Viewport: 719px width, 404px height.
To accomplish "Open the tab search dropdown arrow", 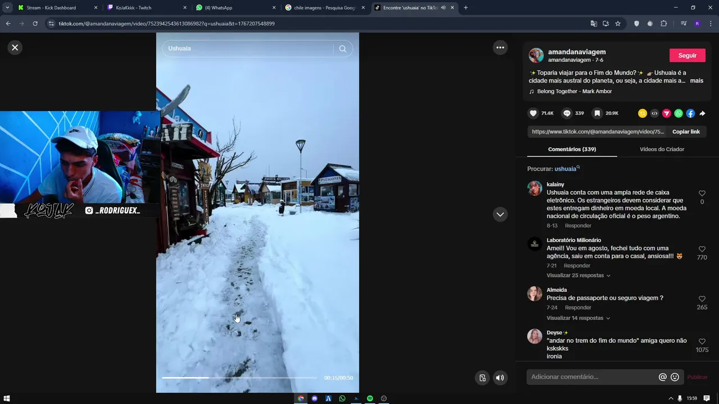I will pyautogui.click(x=7, y=8).
